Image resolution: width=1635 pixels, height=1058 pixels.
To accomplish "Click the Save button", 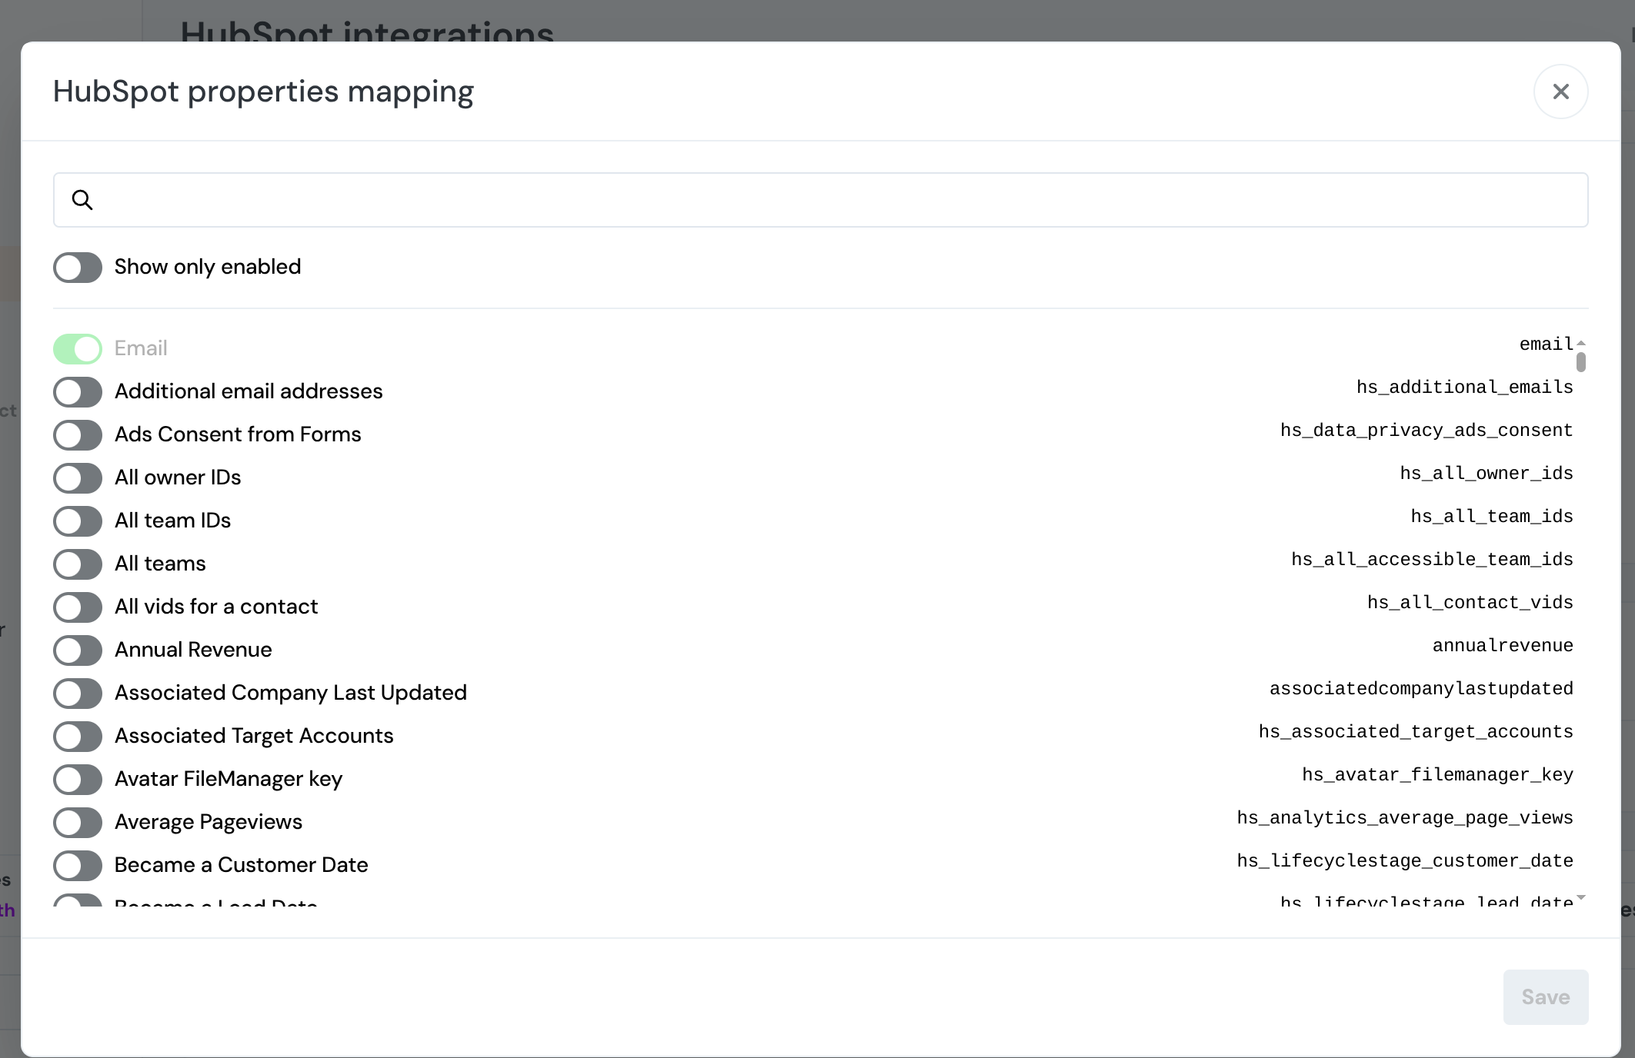I will click(x=1545, y=997).
